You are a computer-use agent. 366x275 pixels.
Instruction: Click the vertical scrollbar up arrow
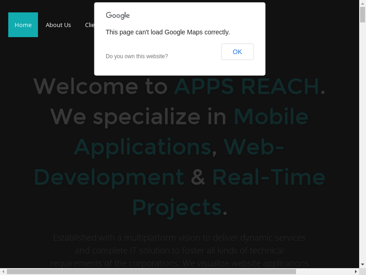[x=362, y=3]
